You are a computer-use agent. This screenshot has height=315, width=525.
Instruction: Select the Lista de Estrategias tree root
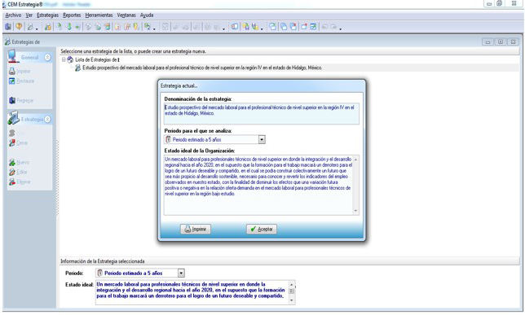[98, 60]
